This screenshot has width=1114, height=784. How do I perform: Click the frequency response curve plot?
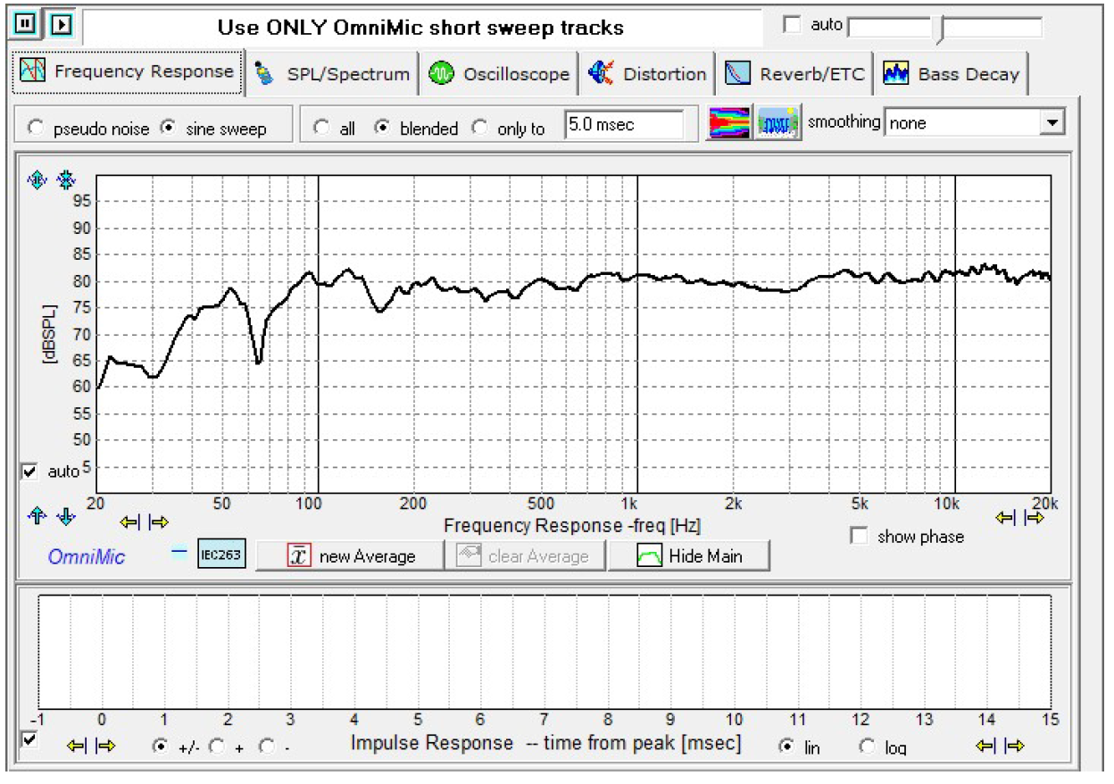click(574, 333)
